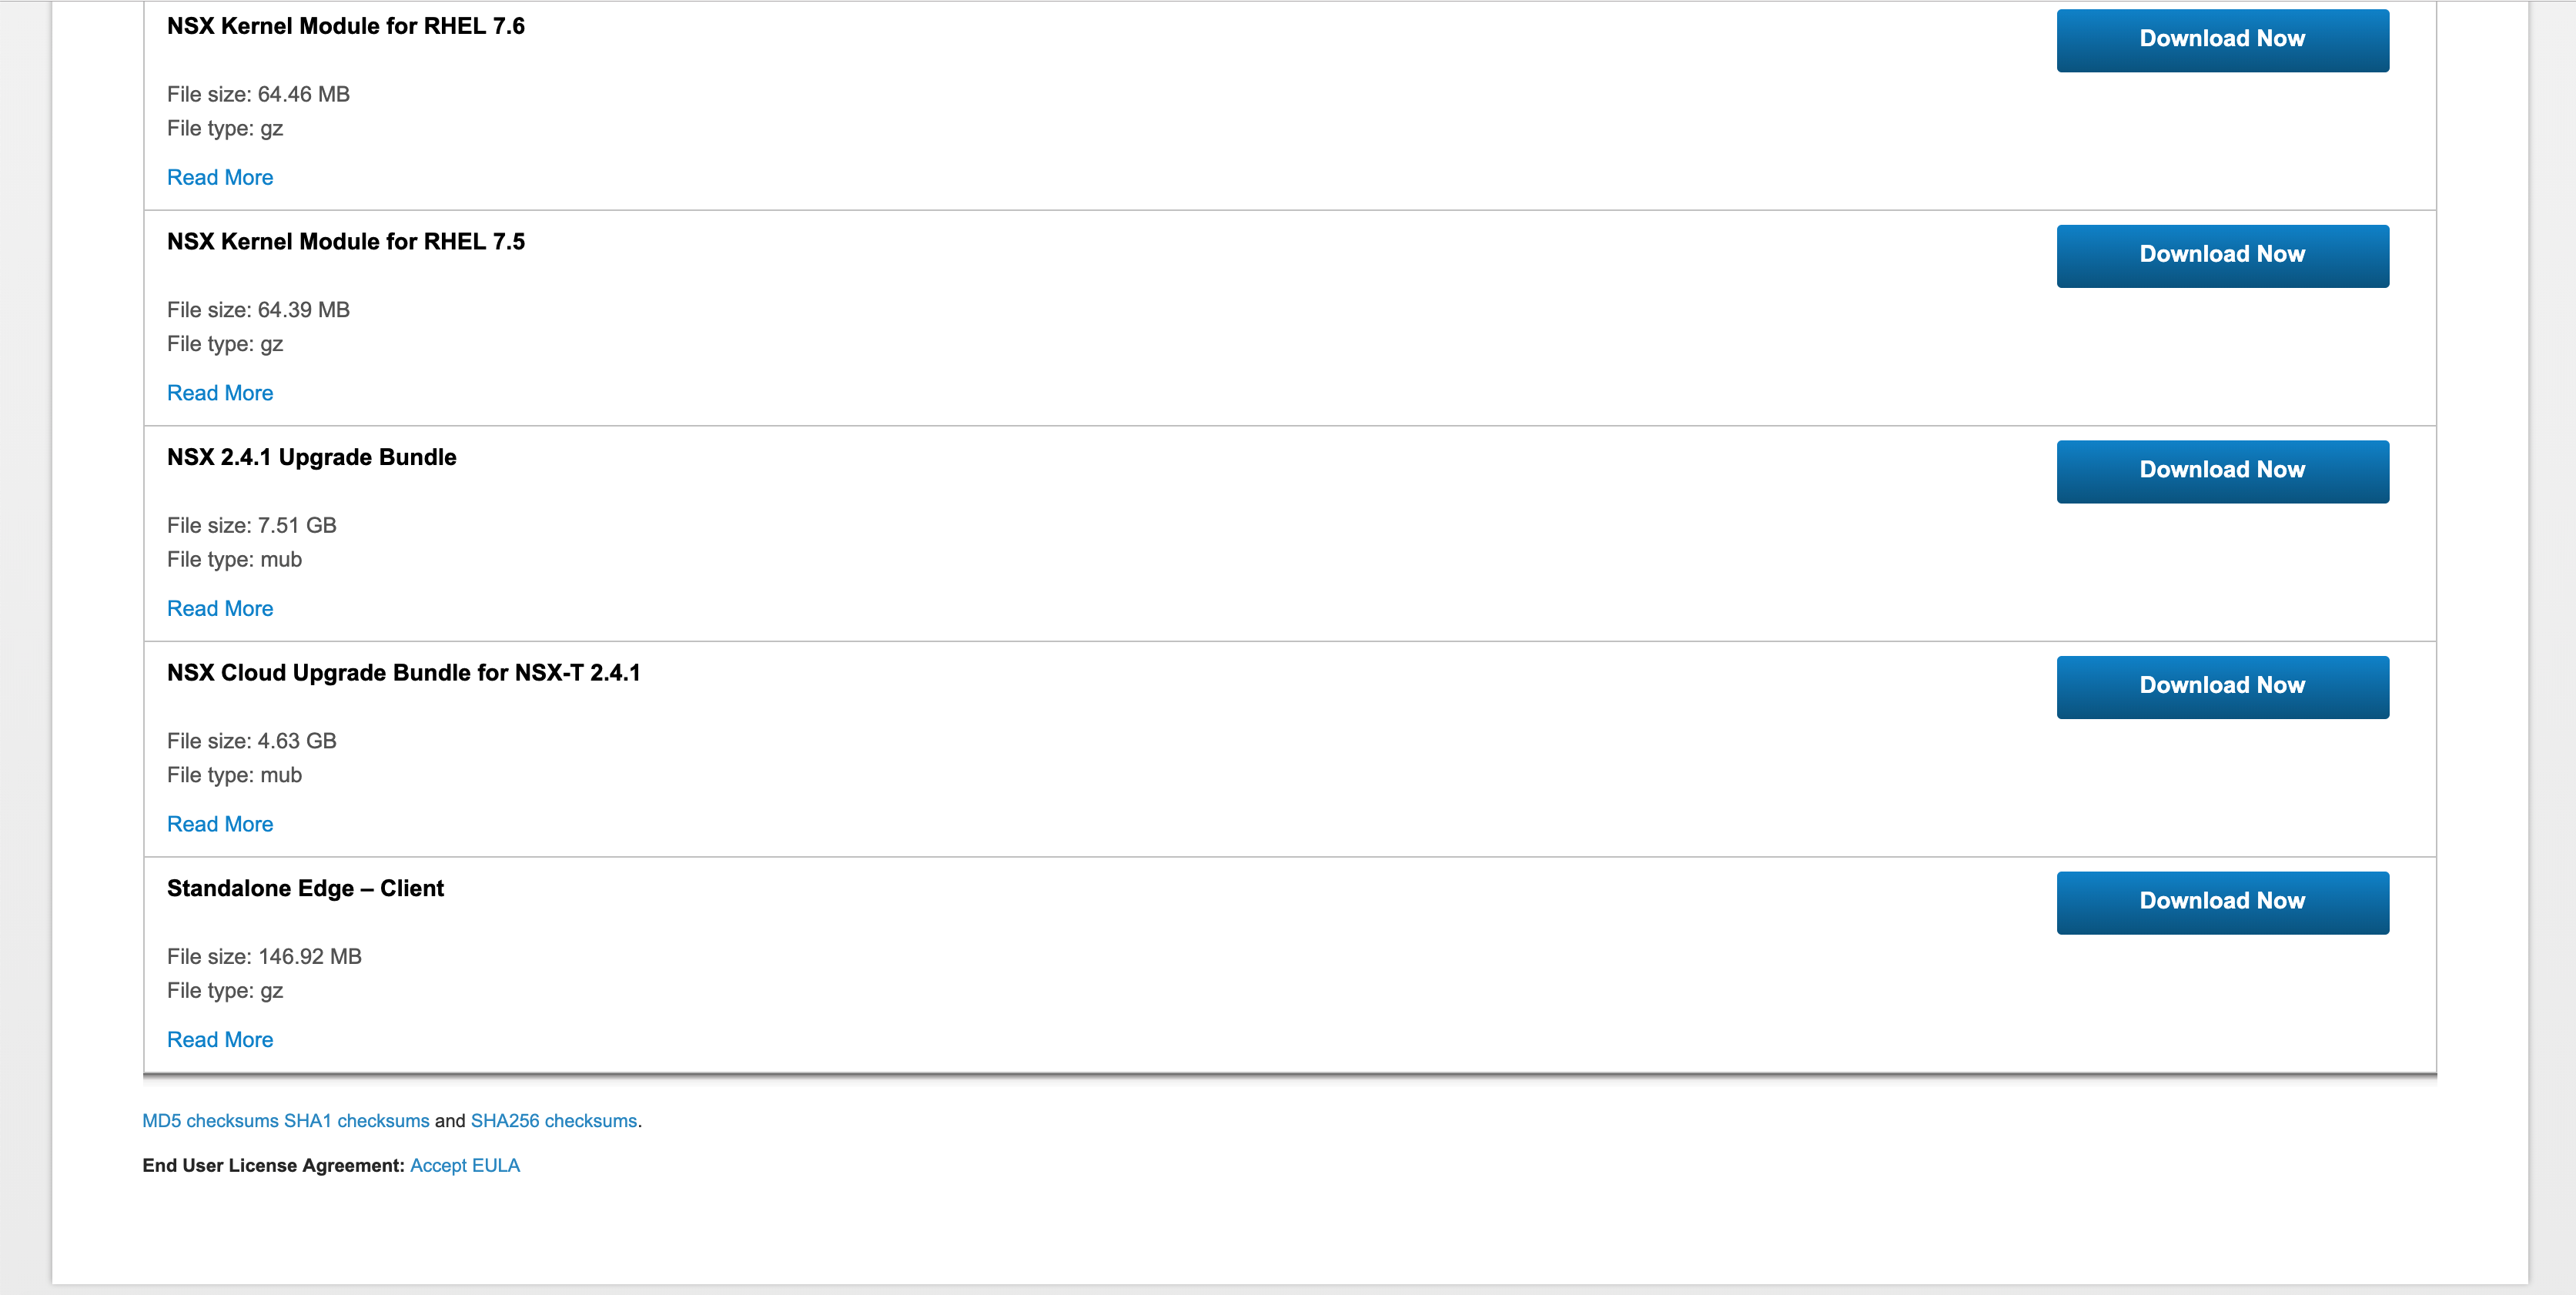Read more about Standalone Edge – Client
The width and height of the screenshot is (2576, 1295).
coord(220,1039)
